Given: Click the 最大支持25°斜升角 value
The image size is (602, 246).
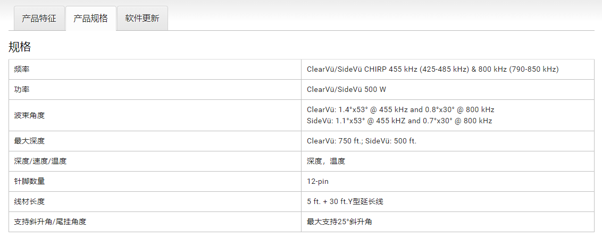Looking at the screenshot, I should (339, 222).
